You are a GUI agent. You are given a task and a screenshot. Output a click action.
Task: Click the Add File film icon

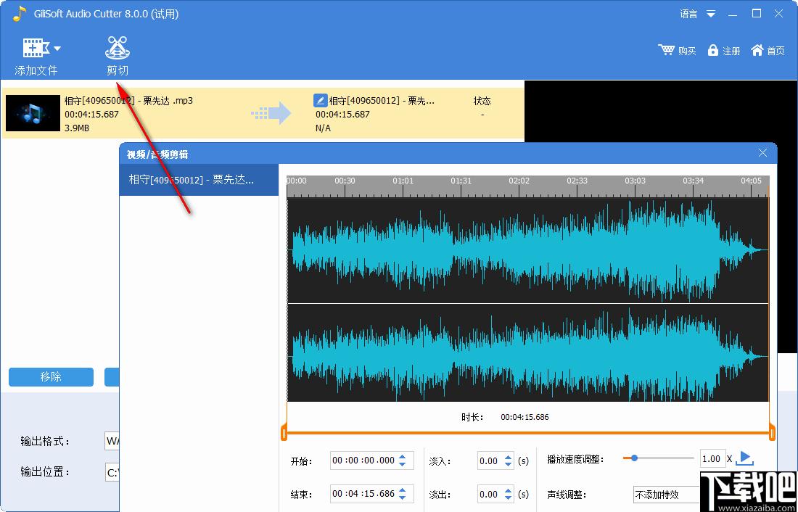36,49
